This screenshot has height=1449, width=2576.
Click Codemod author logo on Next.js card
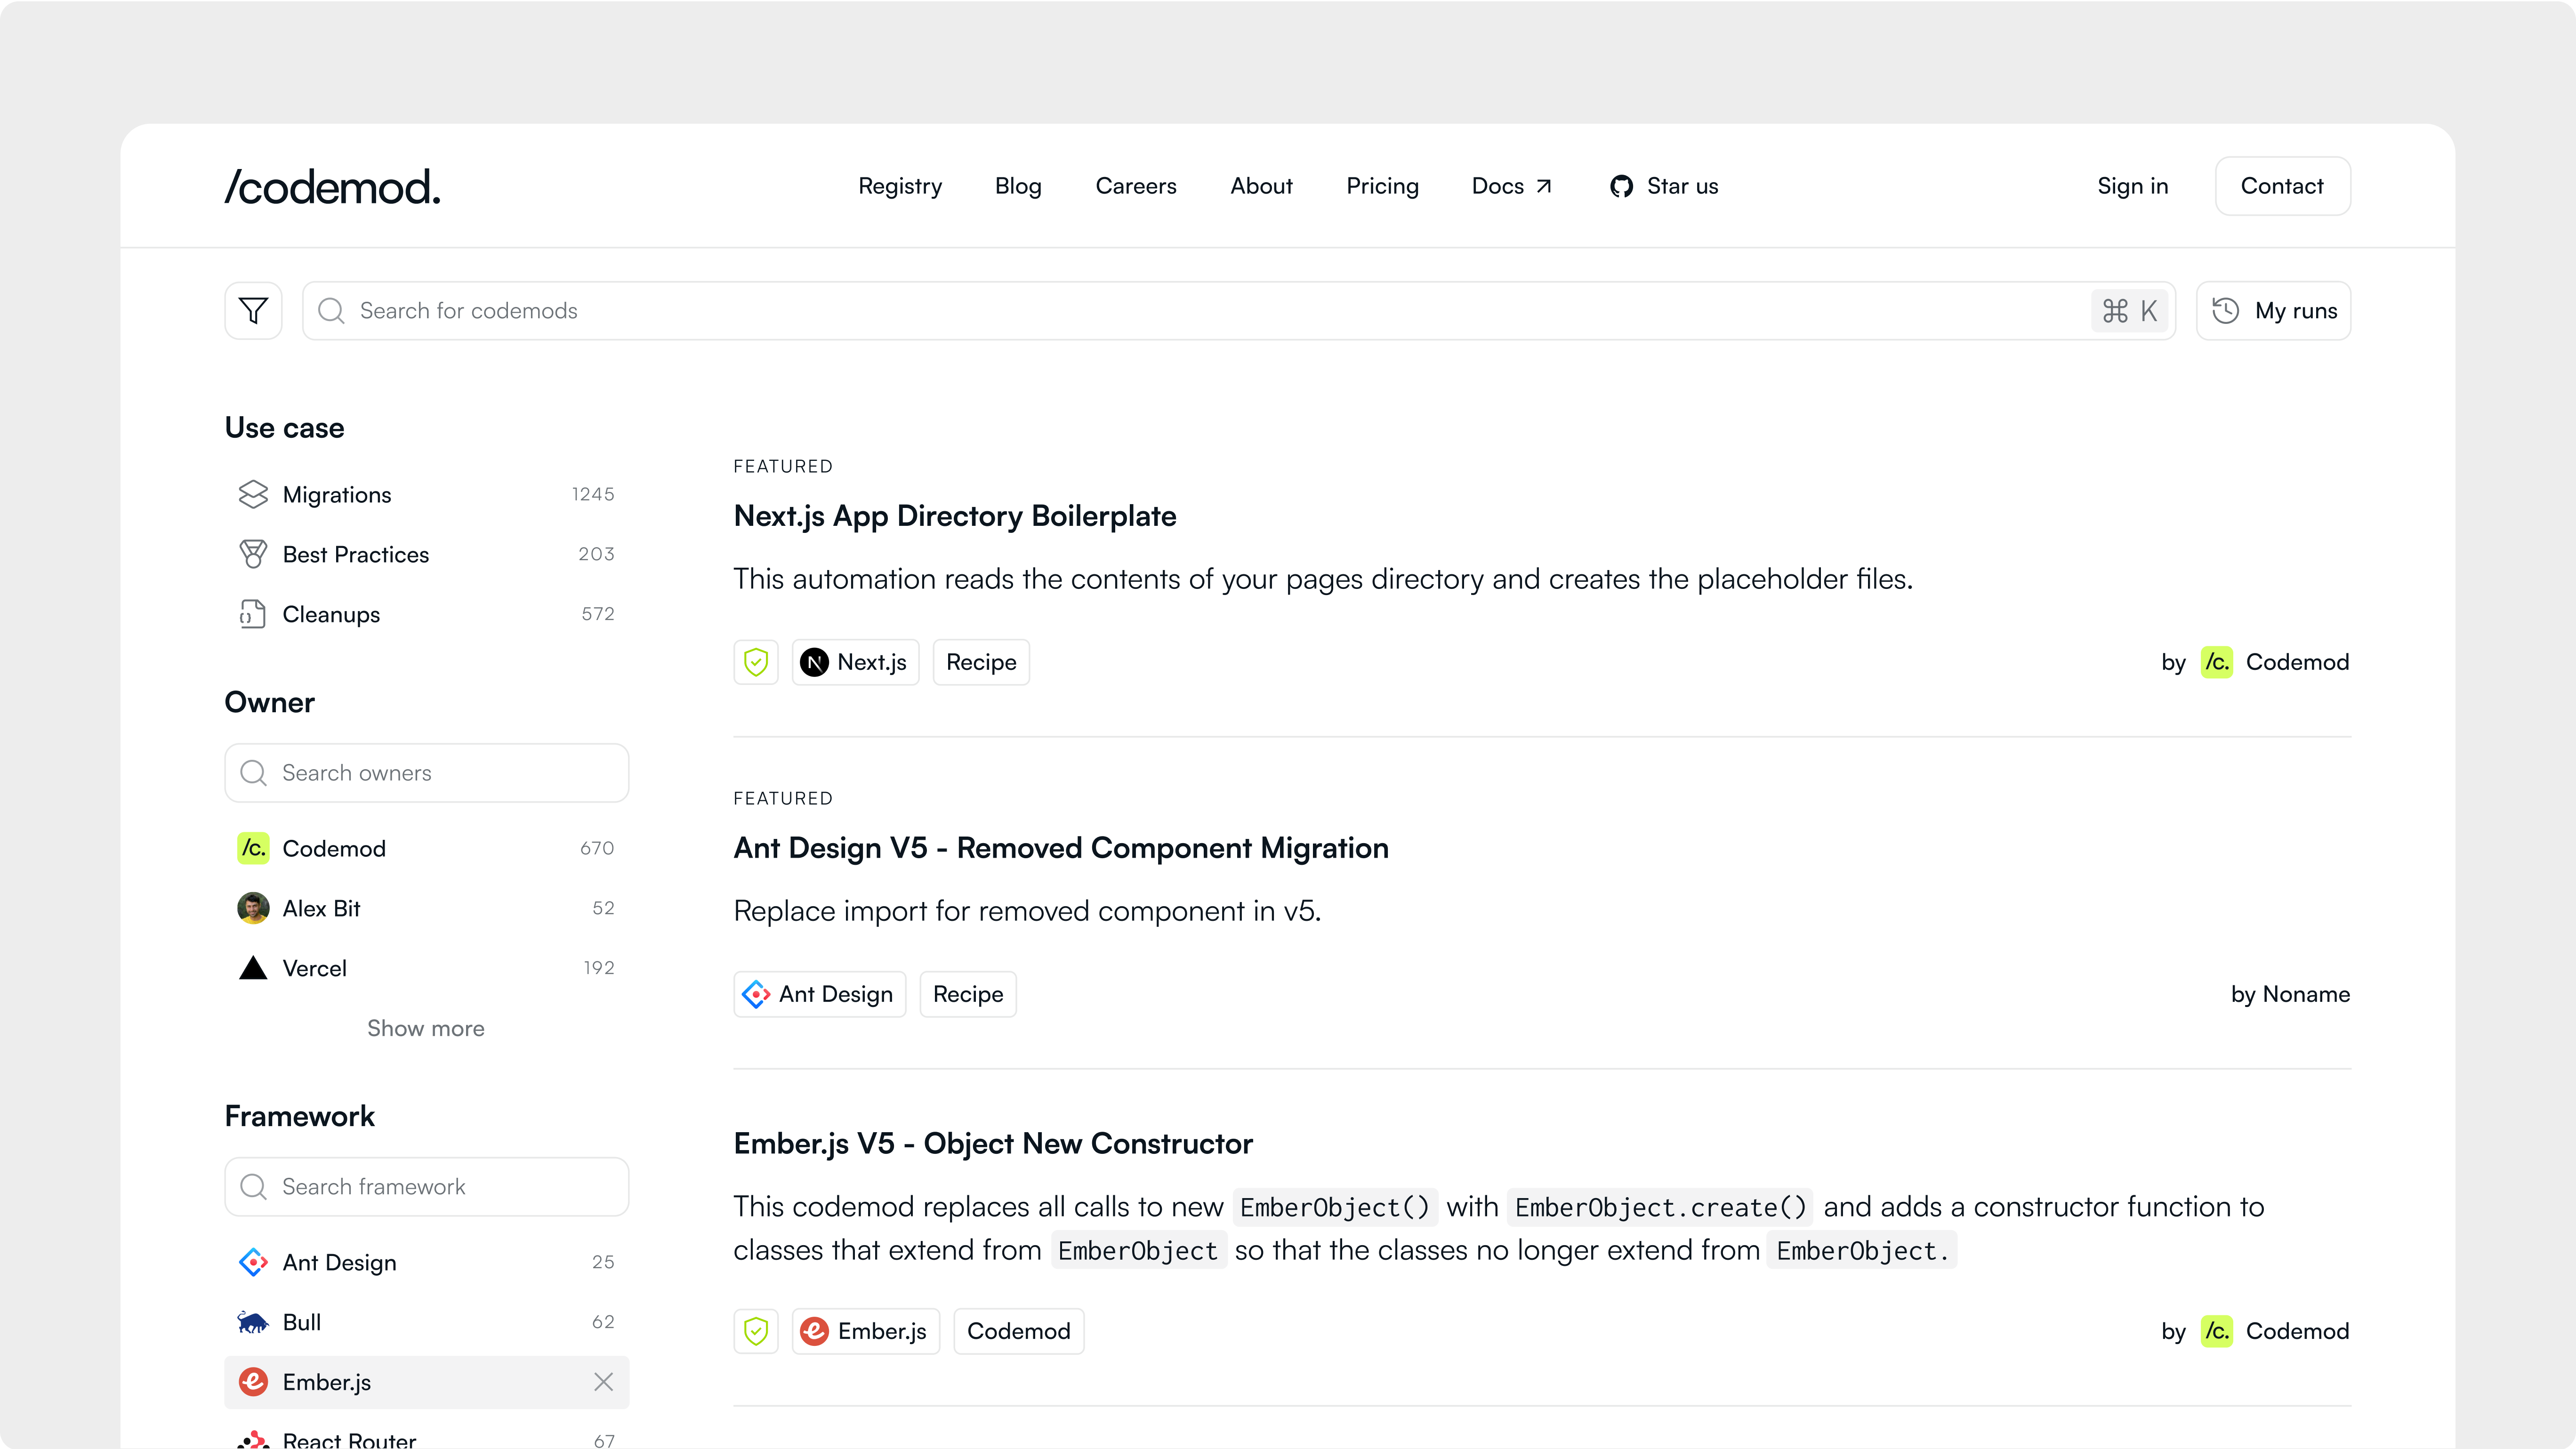point(2216,662)
